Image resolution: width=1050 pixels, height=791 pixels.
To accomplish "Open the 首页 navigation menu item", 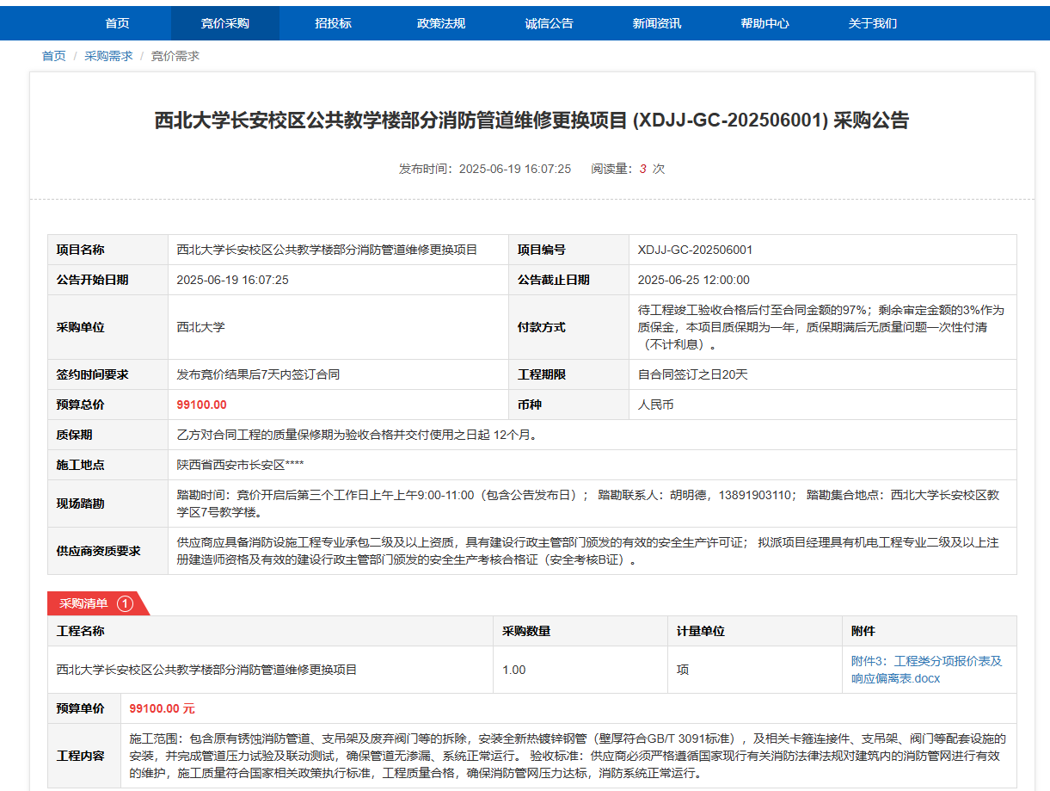I will coord(117,23).
